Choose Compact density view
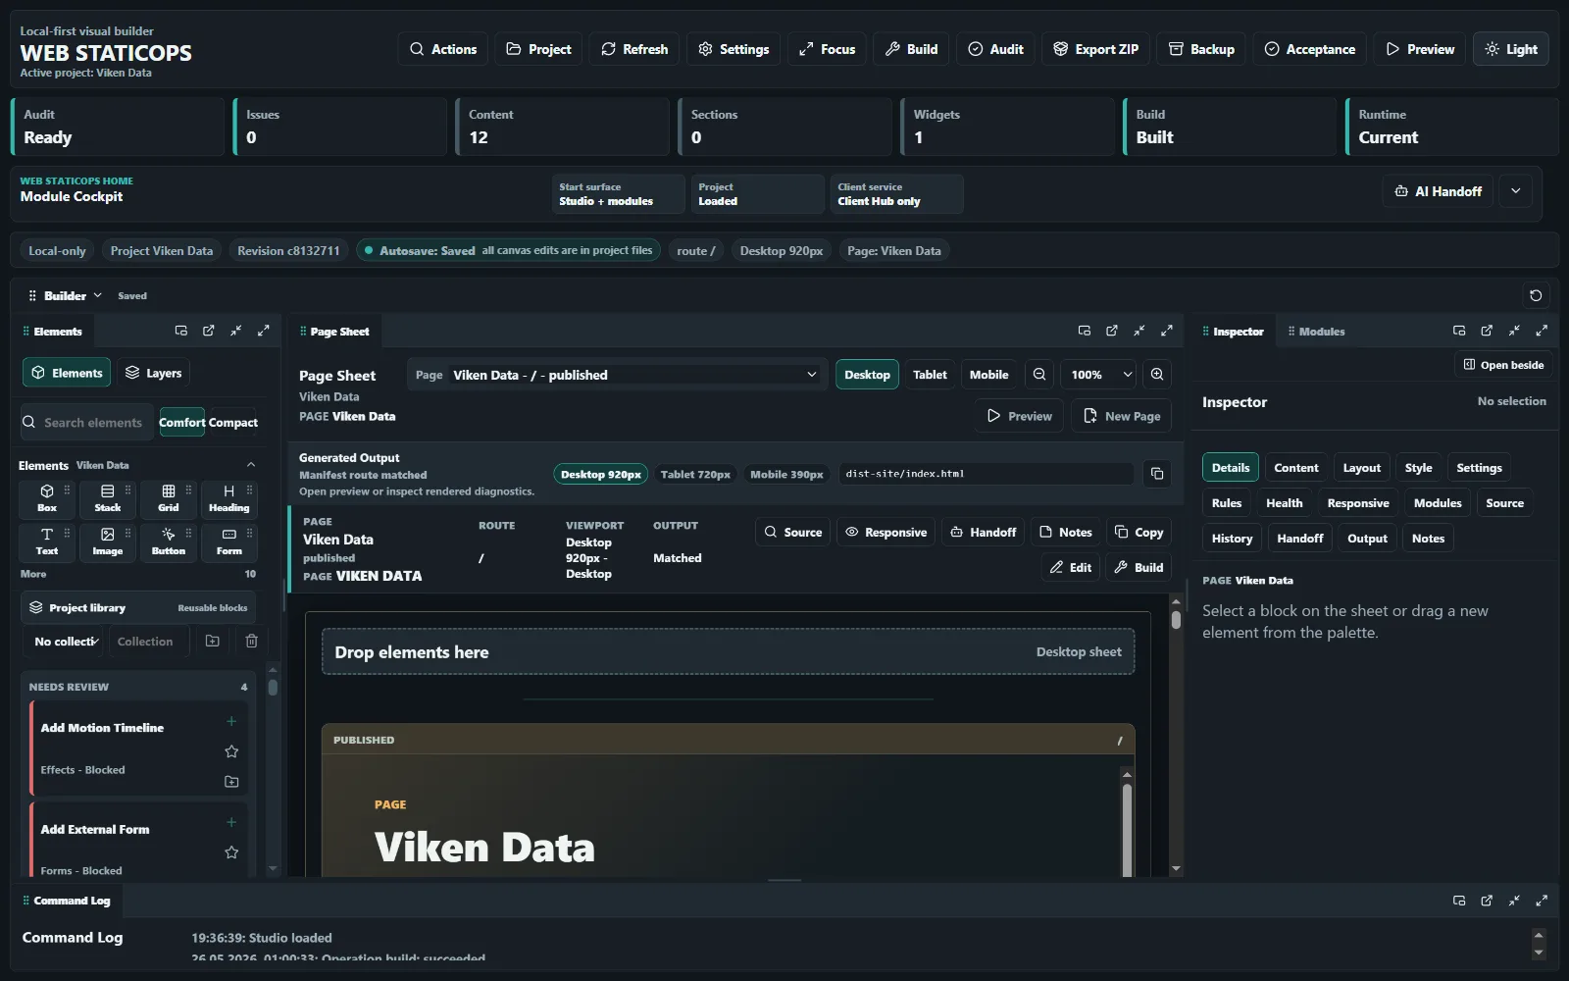This screenshot has height=981, width=1569. [x=232, y=423]
